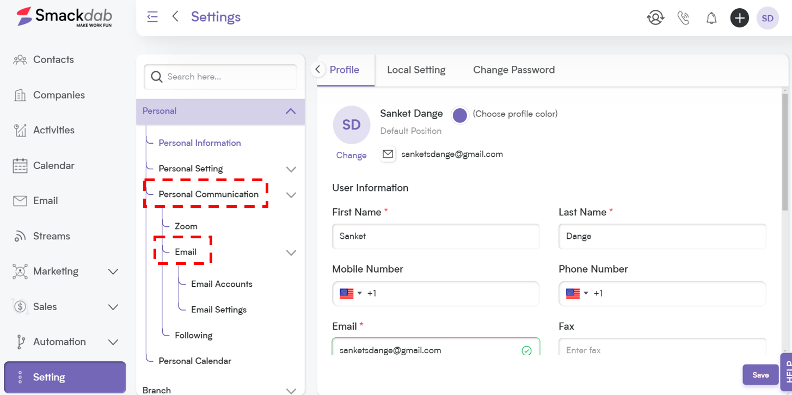Viewport: 792px width, 395px height.
Task: Expand the Marketing menu chevron
Action: 113,271
